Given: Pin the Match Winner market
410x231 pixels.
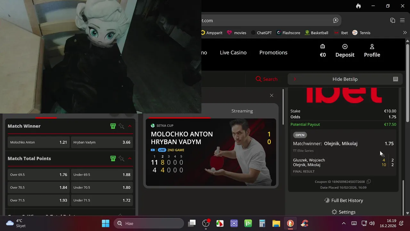Looking at the screenshot, I should coord(121,126).
